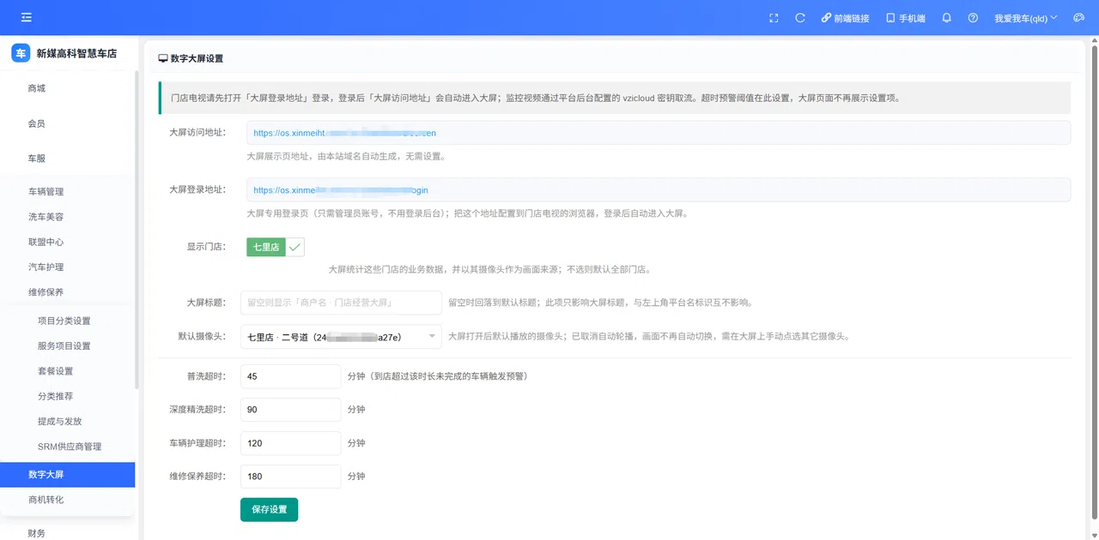Open SRM供应商管理 submenu item

point(68,447)
